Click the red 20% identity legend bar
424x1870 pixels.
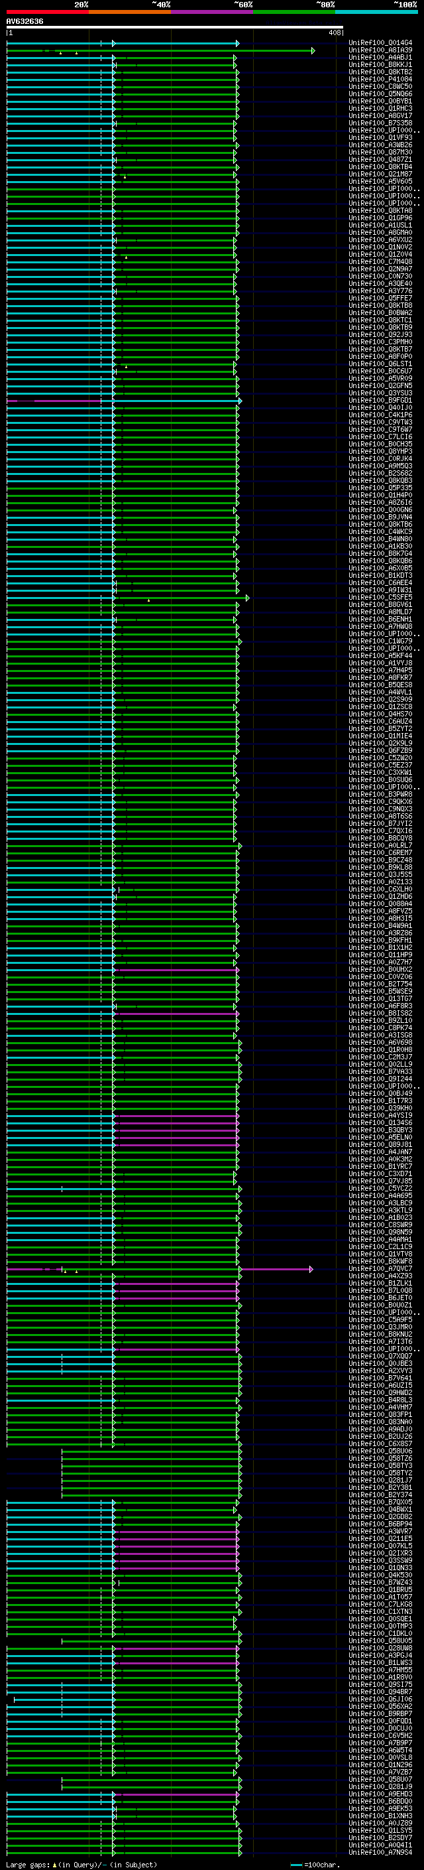point(47,12)
